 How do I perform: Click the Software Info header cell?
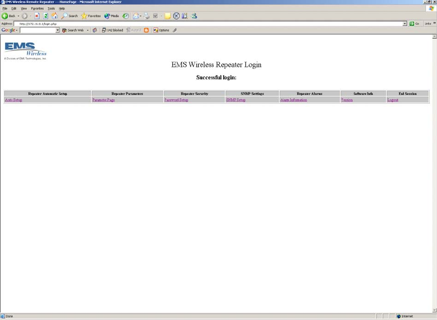tap(363, 93)
